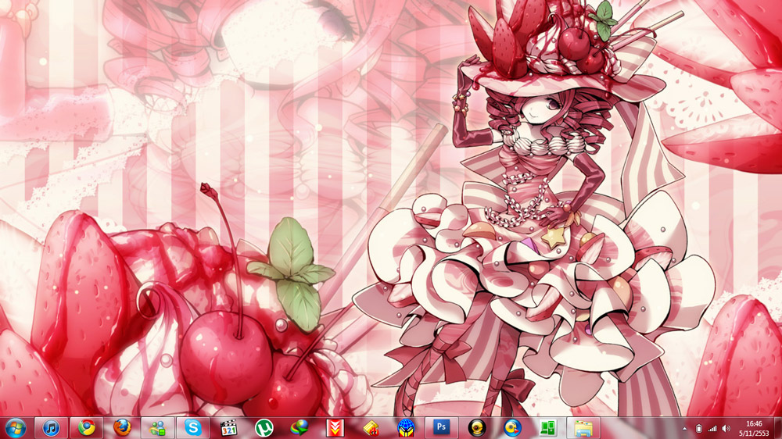
Task: Launch Media Player Classic 321 icon
Action: tap(228, 428)
